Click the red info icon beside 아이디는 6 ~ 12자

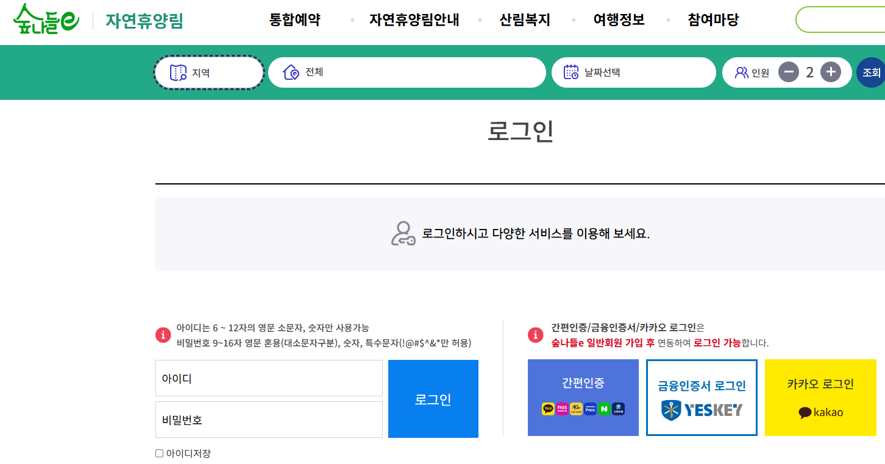tap(163, 335)
